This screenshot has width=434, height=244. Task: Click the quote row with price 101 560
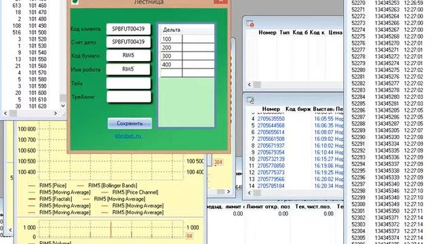click(x=31, y=66)
